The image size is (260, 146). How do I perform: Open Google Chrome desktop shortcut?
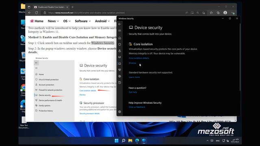coord(23,90)
